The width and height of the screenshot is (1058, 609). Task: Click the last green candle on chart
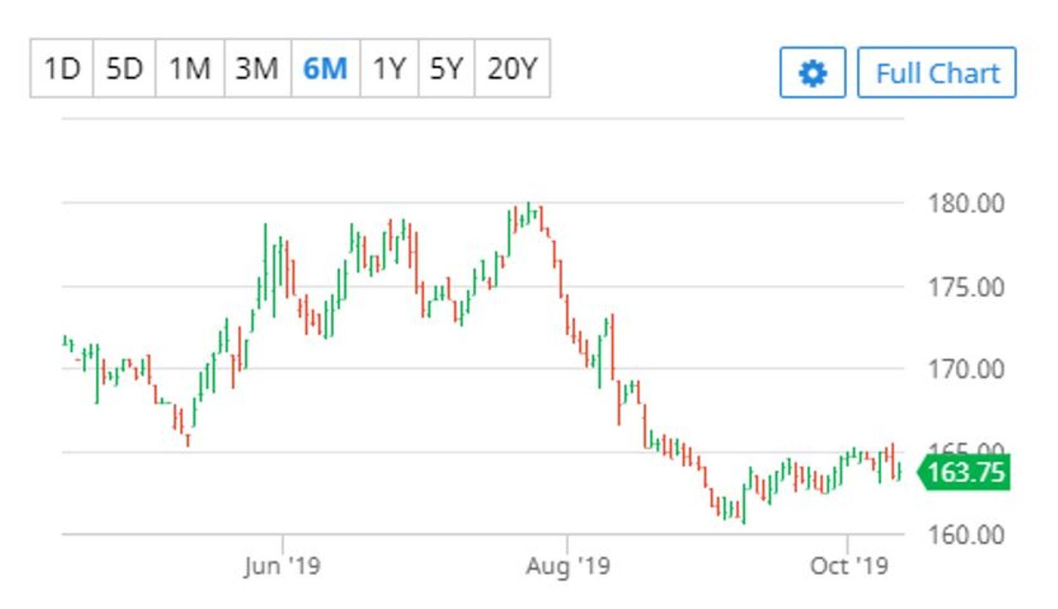pos(899,471)
